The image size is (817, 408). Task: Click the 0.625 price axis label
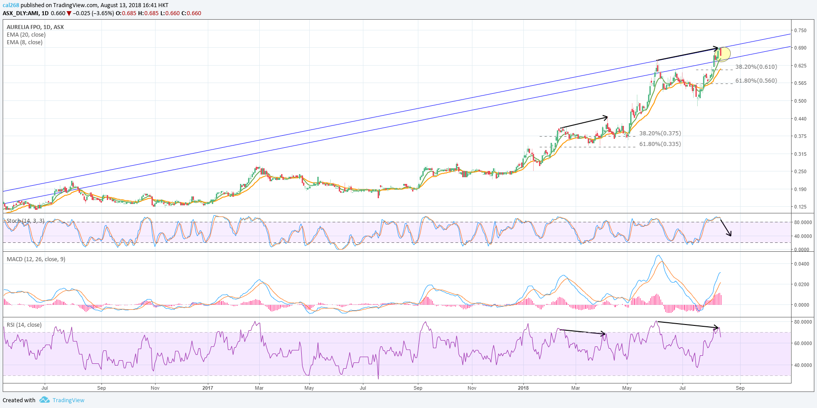coord(800,66)
